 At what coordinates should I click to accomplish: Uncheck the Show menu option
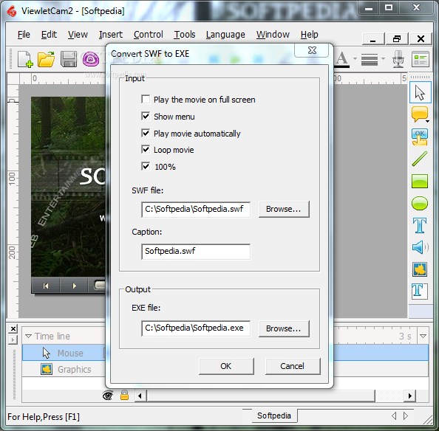pos(146,116)
